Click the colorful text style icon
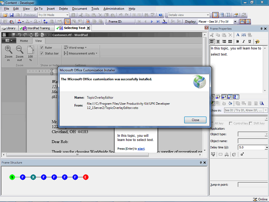The width and height of the screenshot is (269, 202). point(257,41)
